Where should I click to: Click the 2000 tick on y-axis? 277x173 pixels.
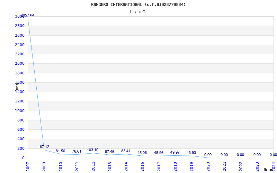[x=19, y=64]
